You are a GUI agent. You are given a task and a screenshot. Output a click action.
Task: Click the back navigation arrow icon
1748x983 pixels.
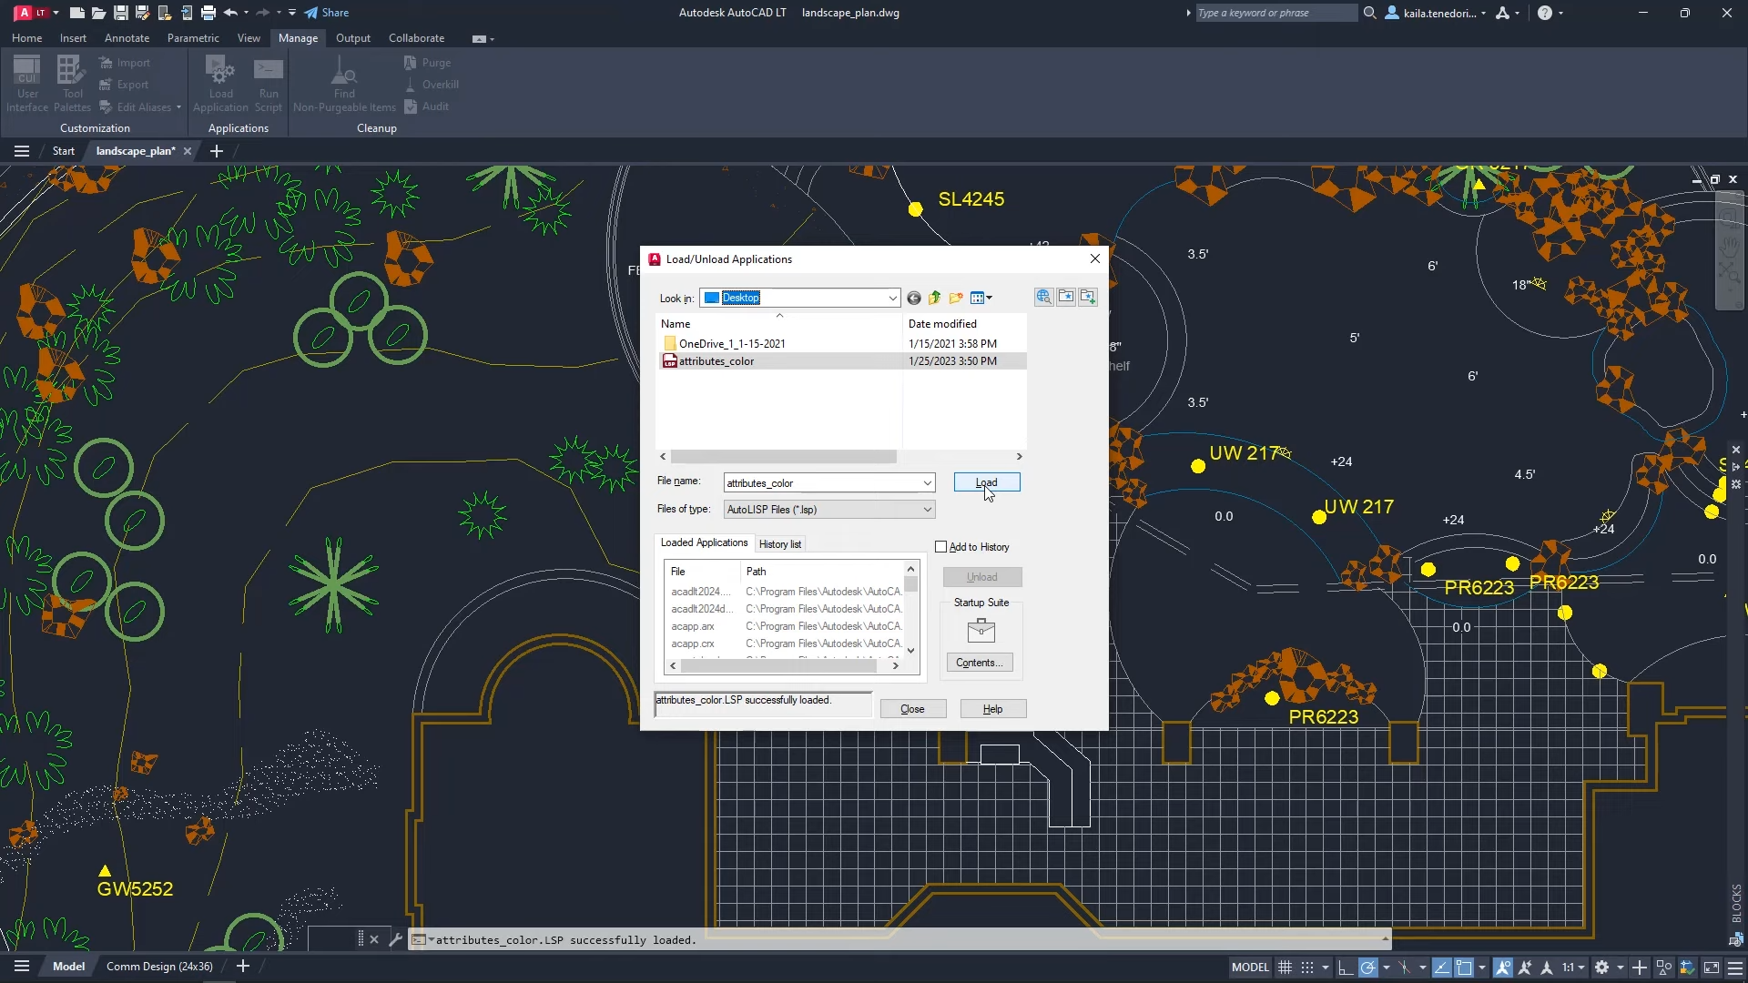(914, 298)
